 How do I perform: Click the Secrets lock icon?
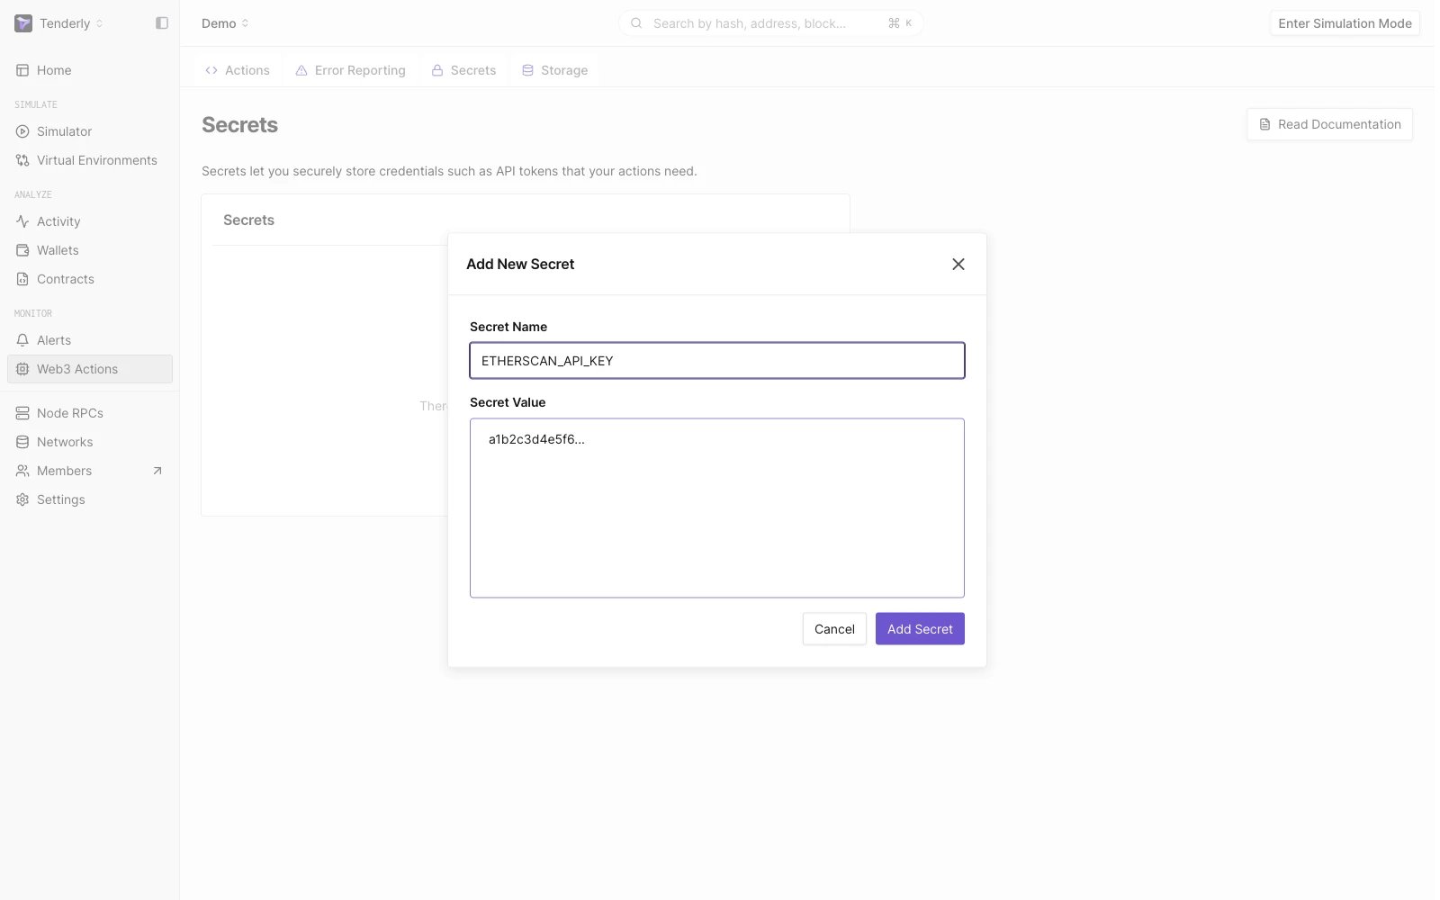[437, 70]
